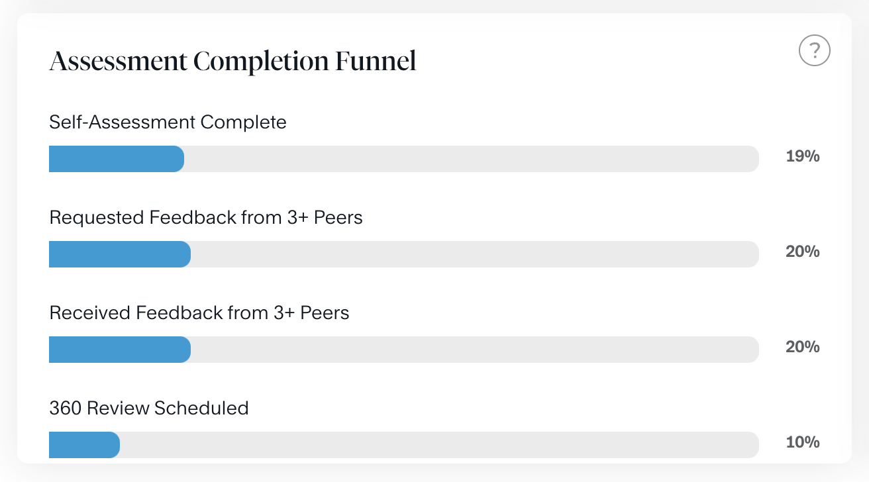Click gray unfilled track of Received Feedback bar
This screenshot has height=482, width=869.
pyautogui.click(x=474, y=350)
